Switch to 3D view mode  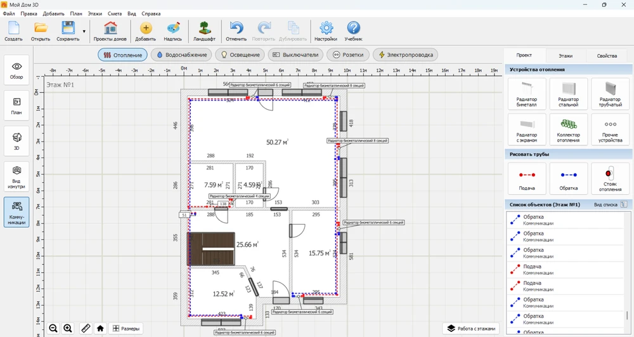pyautogui.click(x=16, y=140)
